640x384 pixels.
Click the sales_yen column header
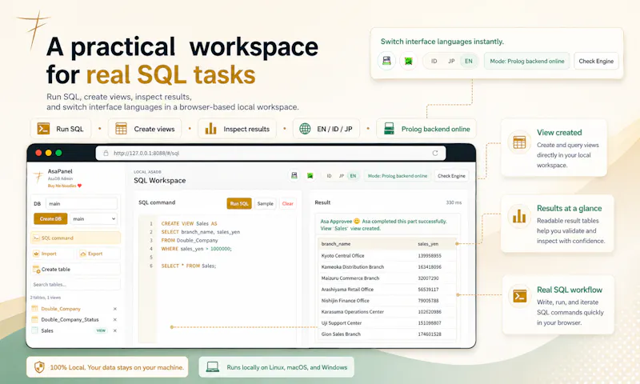point(428,244)
